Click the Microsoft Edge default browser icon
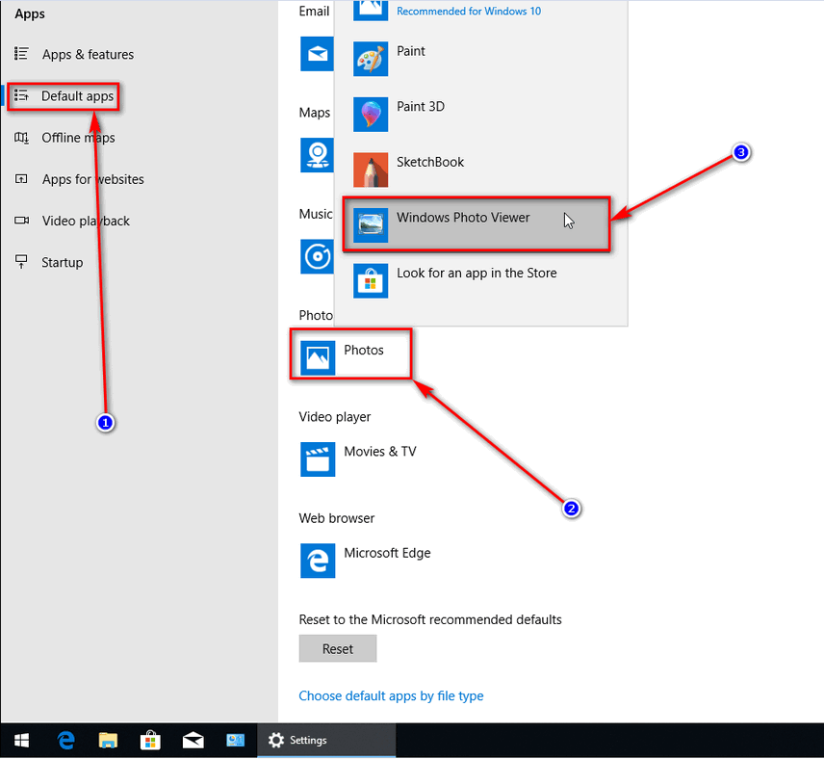824x759 pixels. pyautogui.click(x=318, y=561)
